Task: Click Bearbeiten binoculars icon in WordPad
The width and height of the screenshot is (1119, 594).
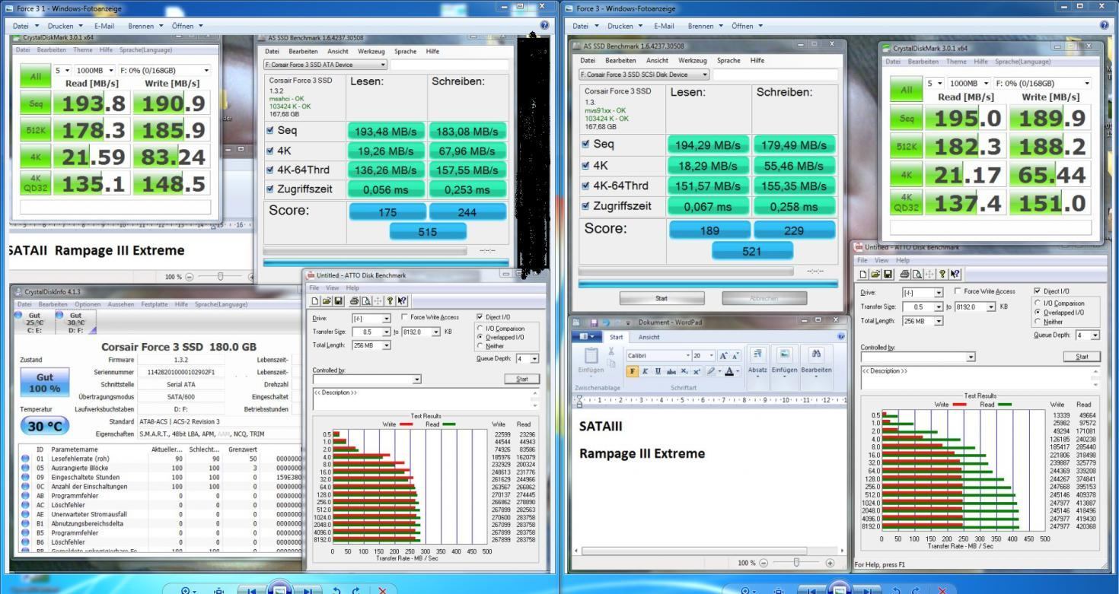Action: (816, 354)
